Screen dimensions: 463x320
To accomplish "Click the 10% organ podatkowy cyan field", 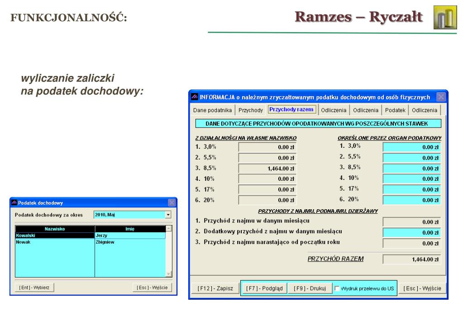I will pyautogui.click(x=411, y=179).
